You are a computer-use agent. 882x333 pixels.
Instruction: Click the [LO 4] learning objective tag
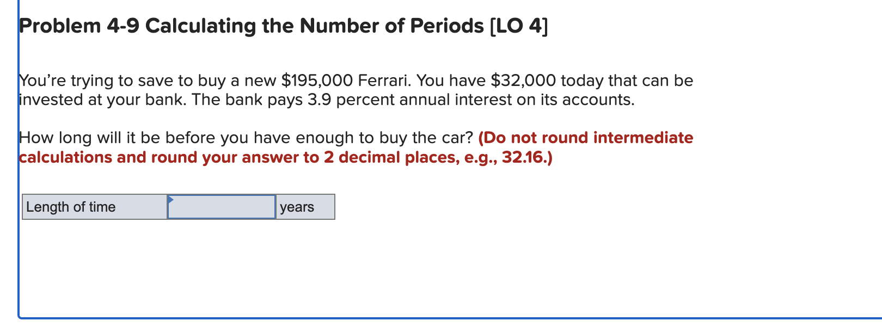coord(518,25)
